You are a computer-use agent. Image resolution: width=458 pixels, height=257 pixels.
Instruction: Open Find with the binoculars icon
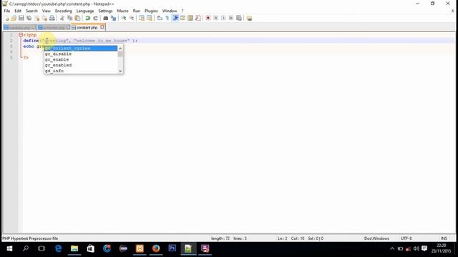point(106,18)
